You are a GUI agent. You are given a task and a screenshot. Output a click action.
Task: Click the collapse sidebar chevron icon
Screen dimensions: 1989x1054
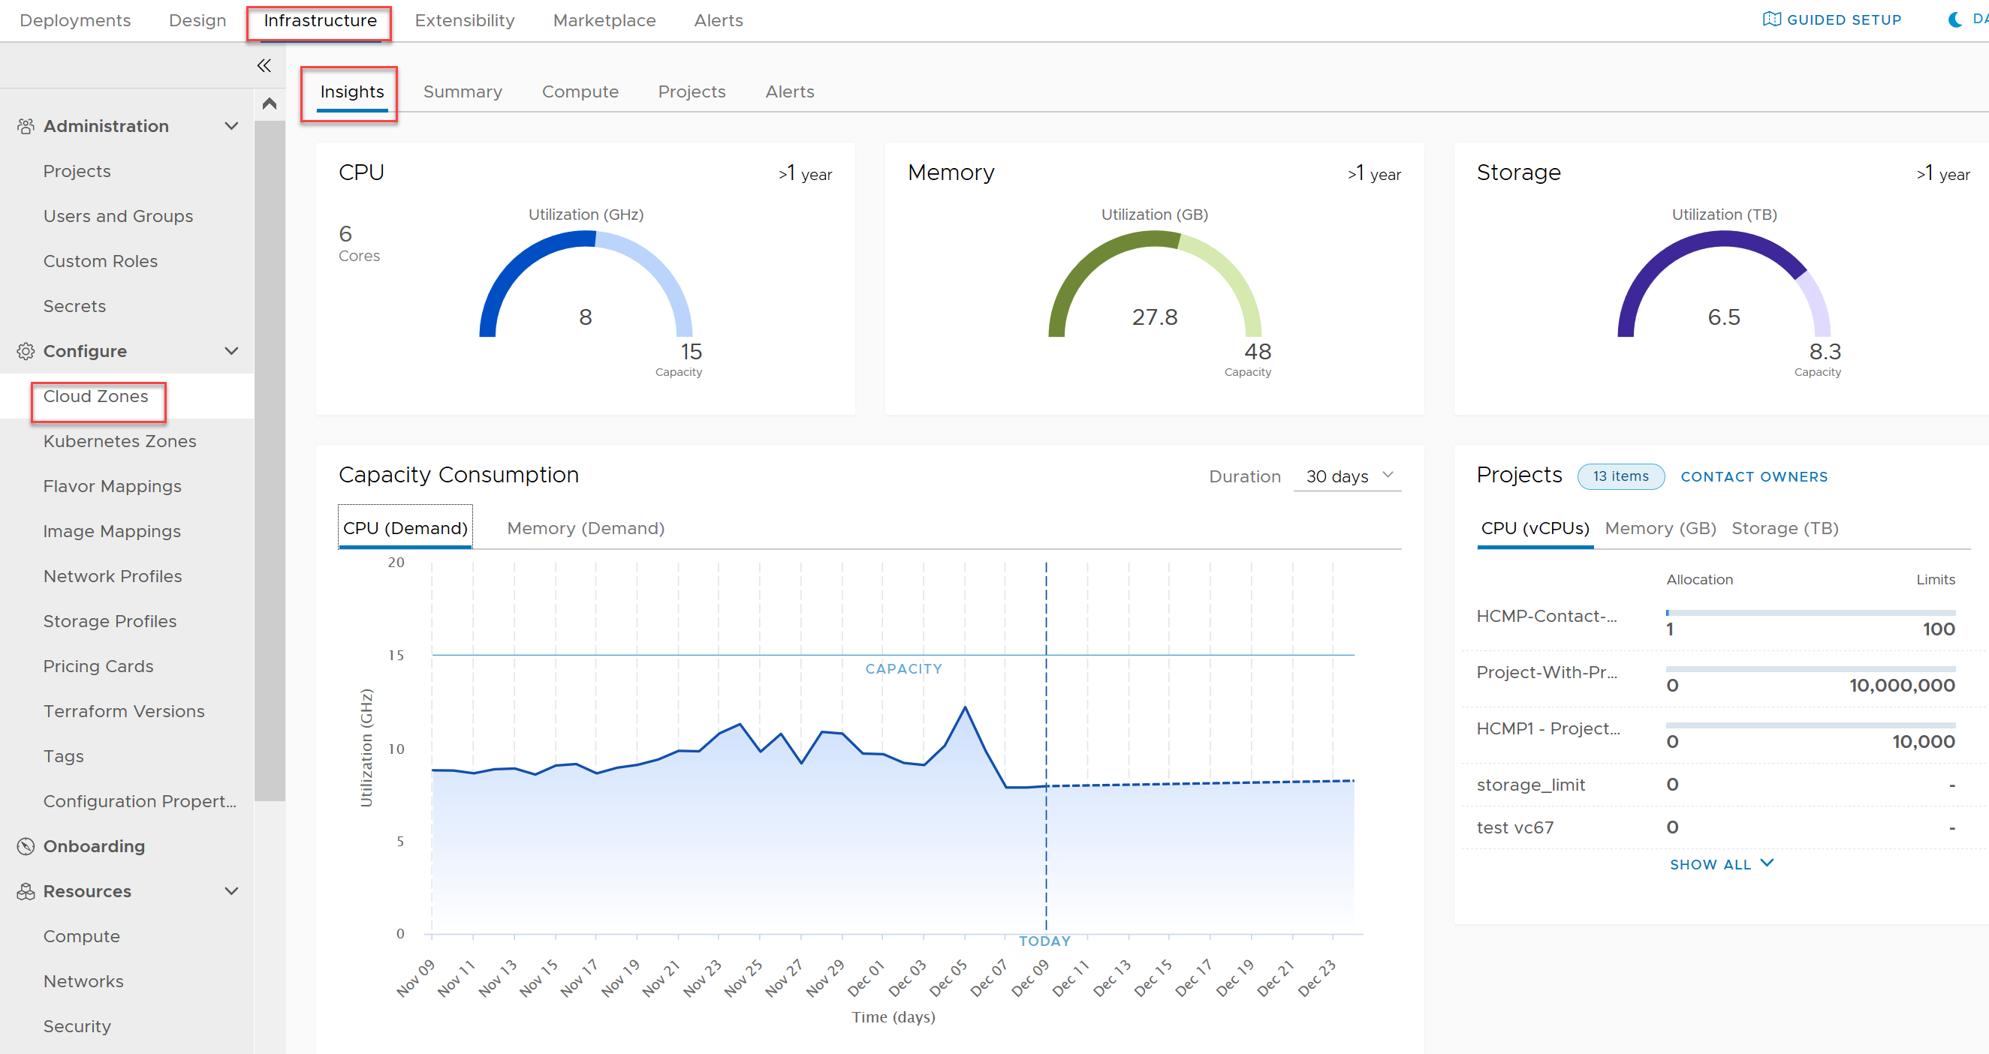(263, 67)
